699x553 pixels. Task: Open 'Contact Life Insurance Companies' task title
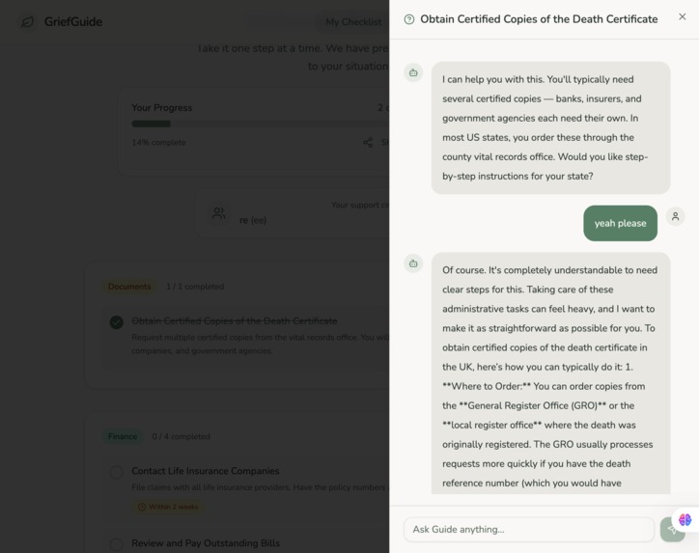205,471
